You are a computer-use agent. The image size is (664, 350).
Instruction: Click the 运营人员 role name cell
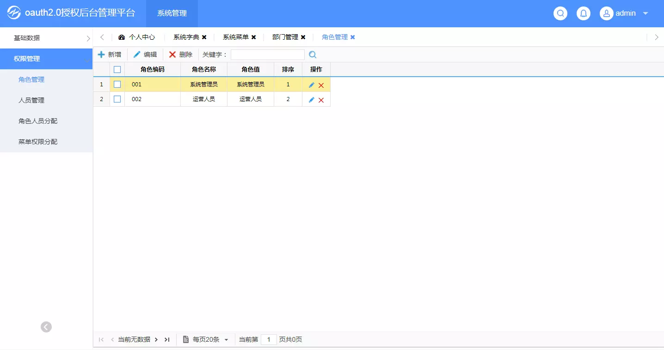pos(204,99)
